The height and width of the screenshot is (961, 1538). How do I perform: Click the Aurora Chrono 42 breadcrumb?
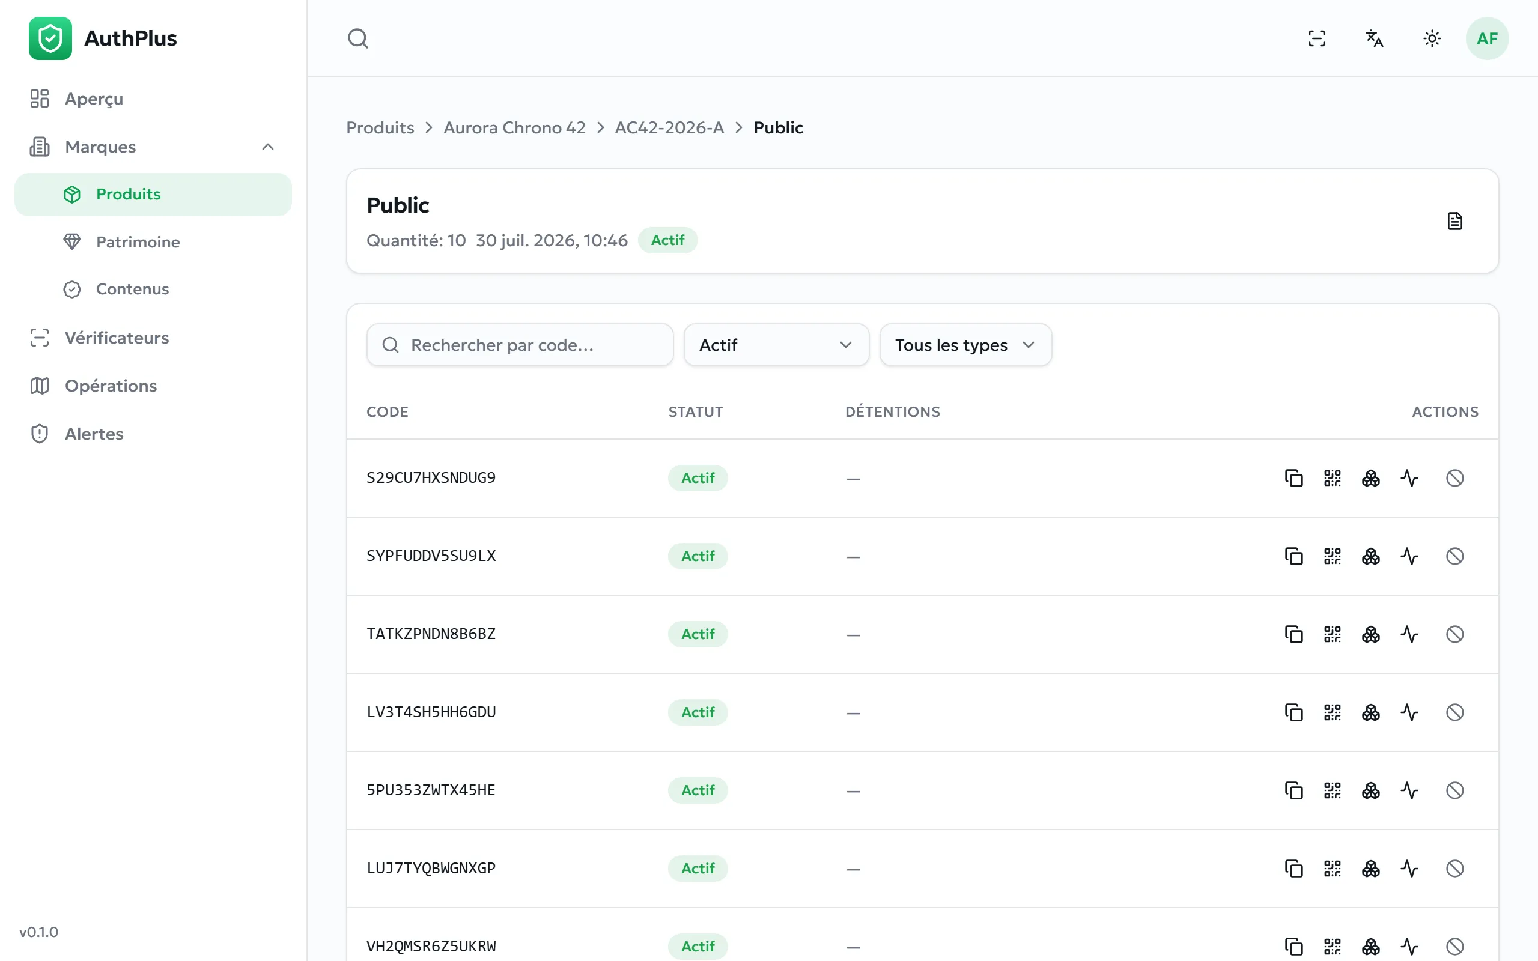pyautogui.click(x=514, y=128)
